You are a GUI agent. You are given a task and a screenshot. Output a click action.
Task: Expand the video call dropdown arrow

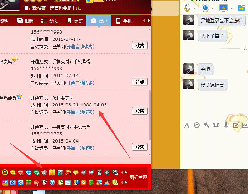point(213,8)
